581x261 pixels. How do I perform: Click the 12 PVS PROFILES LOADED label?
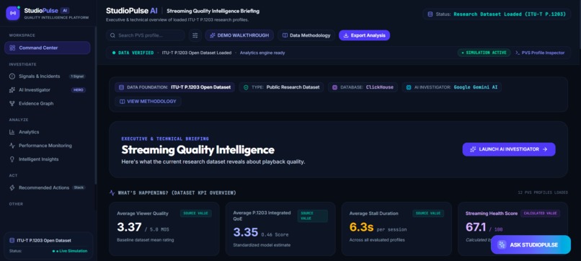pyautogui.click(x=543, y=193)
